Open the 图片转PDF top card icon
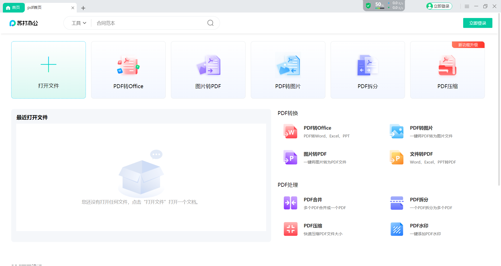The image size is (501, 266). (x=208, y=65)
